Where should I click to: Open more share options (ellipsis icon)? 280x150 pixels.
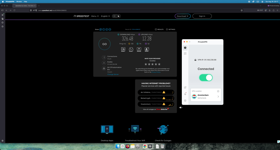point(110,30)
